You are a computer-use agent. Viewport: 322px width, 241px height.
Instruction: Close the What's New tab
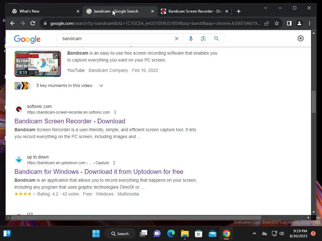tap(78, 12)
